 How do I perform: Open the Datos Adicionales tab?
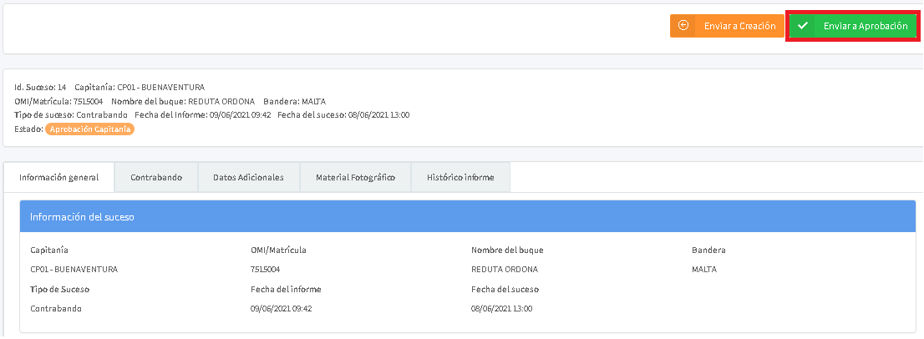(x=248, y=177)
